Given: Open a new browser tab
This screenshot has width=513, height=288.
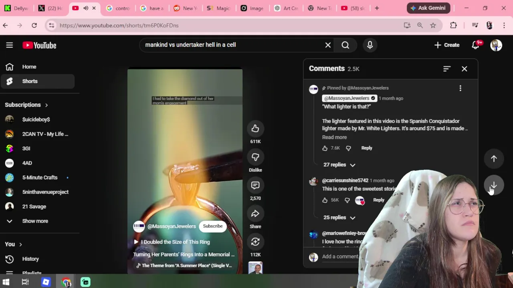Looking at the screenshot, I should (377, 8).
